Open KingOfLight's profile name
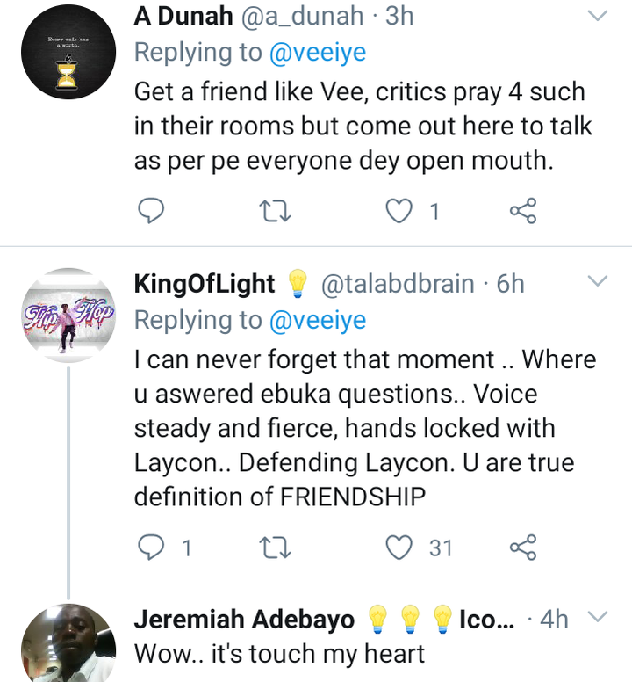The image size is (632, 682). [x=205, y=283]
